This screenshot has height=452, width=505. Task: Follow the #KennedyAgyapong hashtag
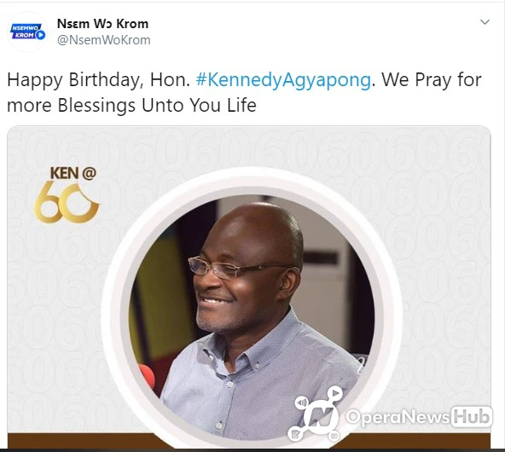pyautogui.click(x=283, y=80)
